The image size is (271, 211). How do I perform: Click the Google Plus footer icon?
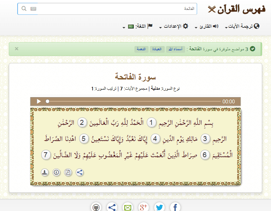coord(143,207)
